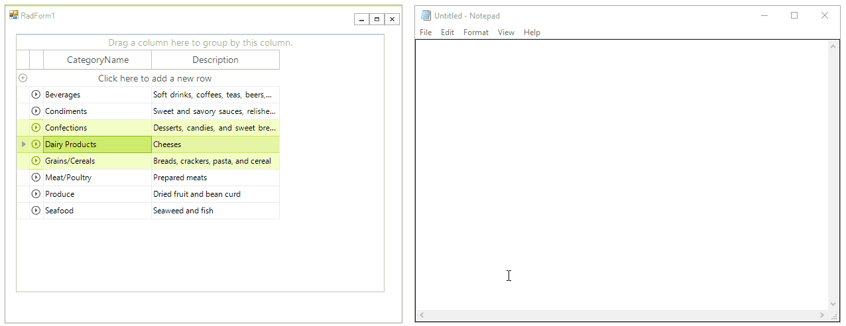The height and width of the screenshot is (326, 846).
Task: Sort by the Description column header
Action: tap(215, 60)
